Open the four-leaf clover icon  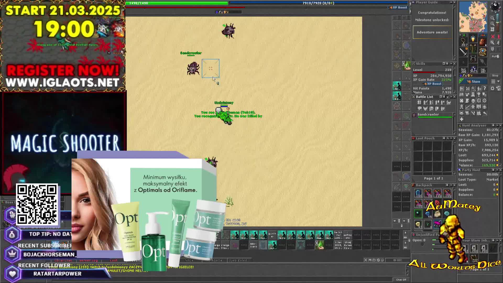point(462,101)
